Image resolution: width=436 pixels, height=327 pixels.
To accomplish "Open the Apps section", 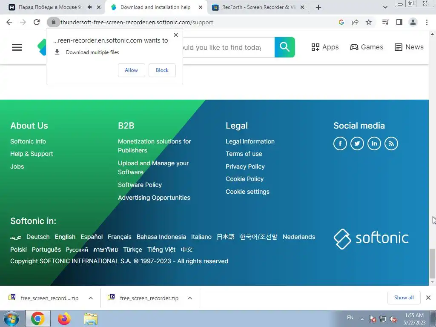I will (325, 47).
